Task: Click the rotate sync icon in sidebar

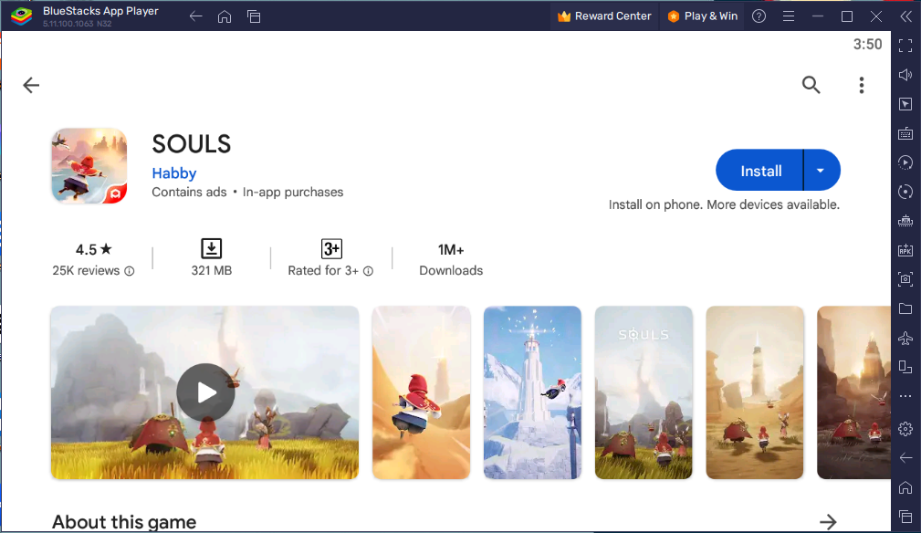Action: click(905, 192)
